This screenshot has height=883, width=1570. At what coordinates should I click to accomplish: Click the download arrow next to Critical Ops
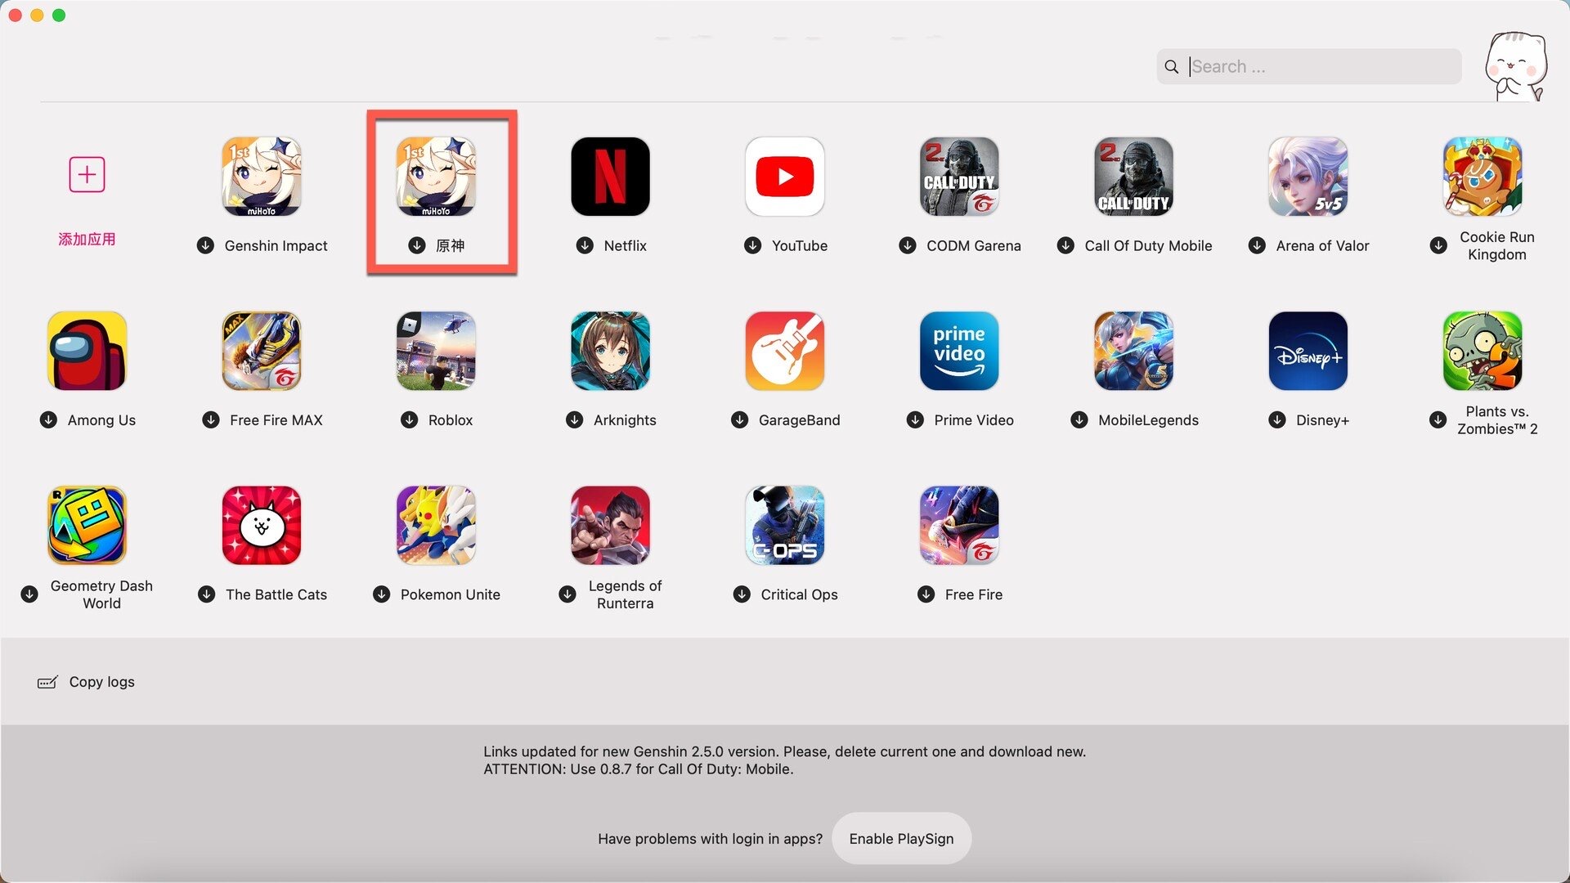(x=742, y=594)
